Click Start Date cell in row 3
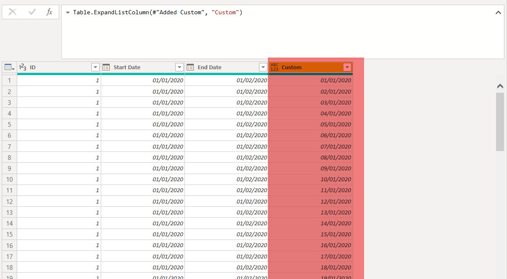The height and width of the screenshot is (279, 507). [143, 102]
